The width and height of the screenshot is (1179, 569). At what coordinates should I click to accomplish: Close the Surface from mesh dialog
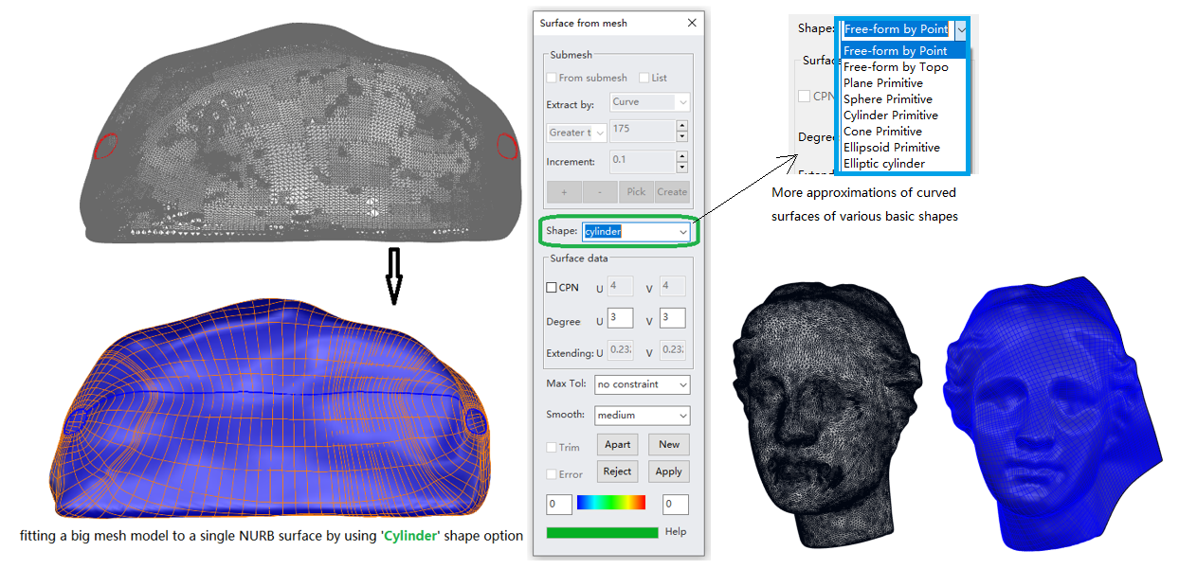tap(692, 23)
